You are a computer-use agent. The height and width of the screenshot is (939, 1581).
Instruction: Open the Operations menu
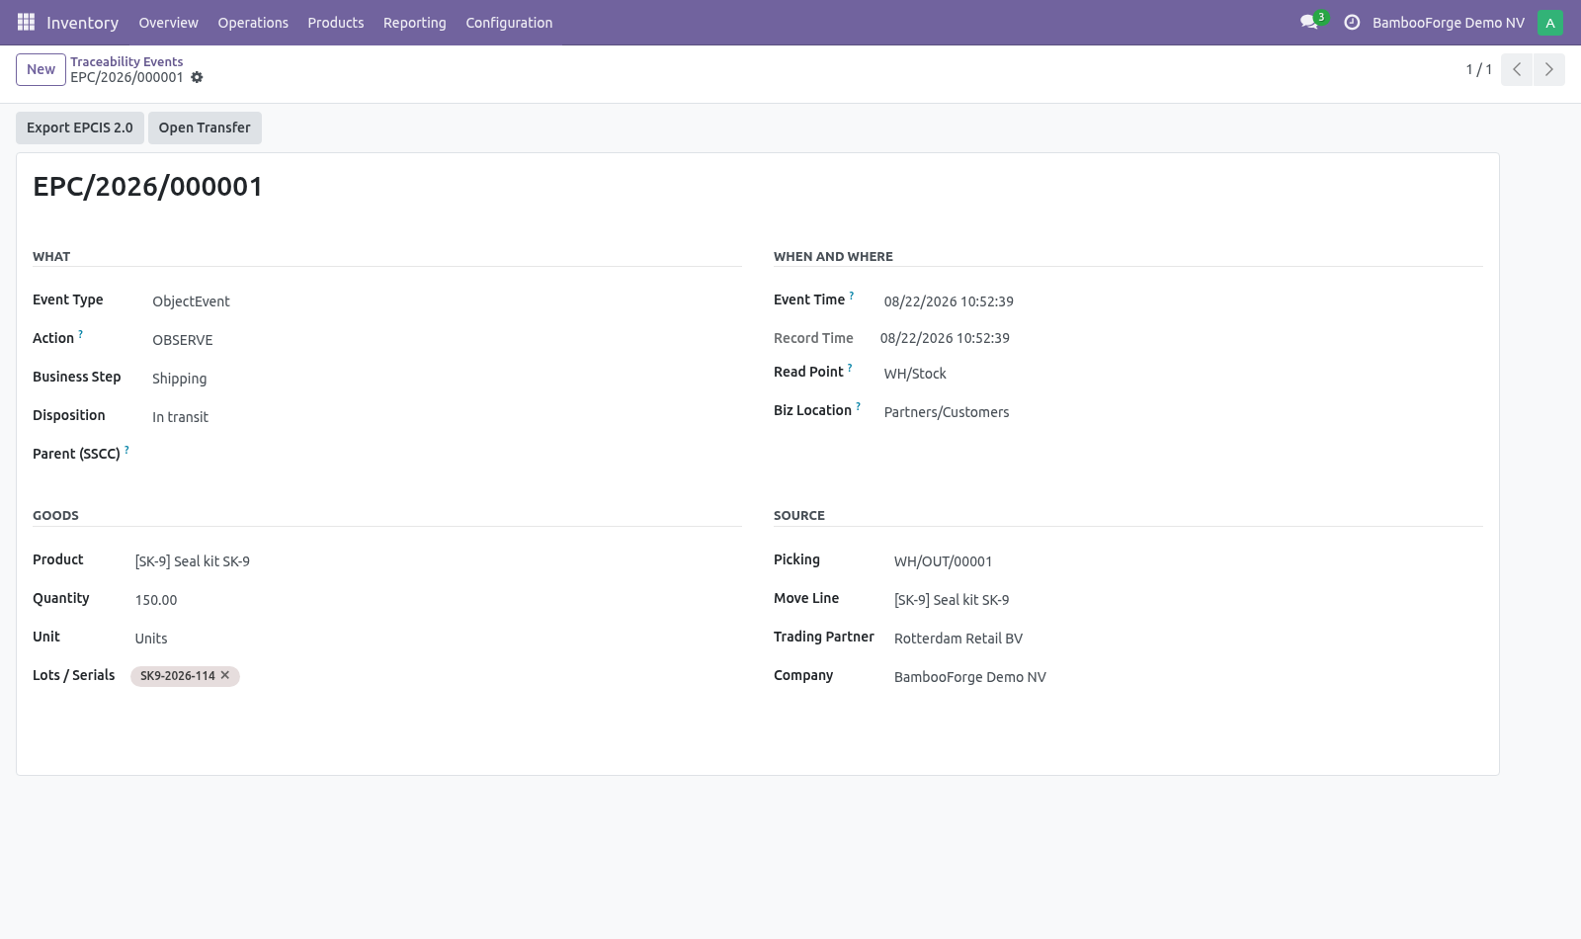click(x=253, y=23)
